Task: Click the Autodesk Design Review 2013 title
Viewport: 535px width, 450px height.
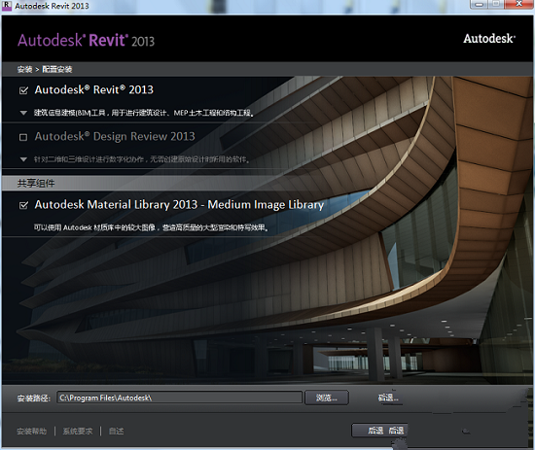Action: pos(115,136)
